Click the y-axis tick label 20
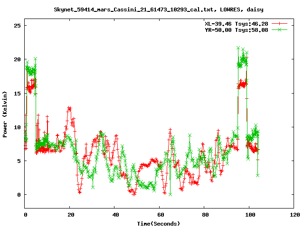 click(x=17, y=59)
